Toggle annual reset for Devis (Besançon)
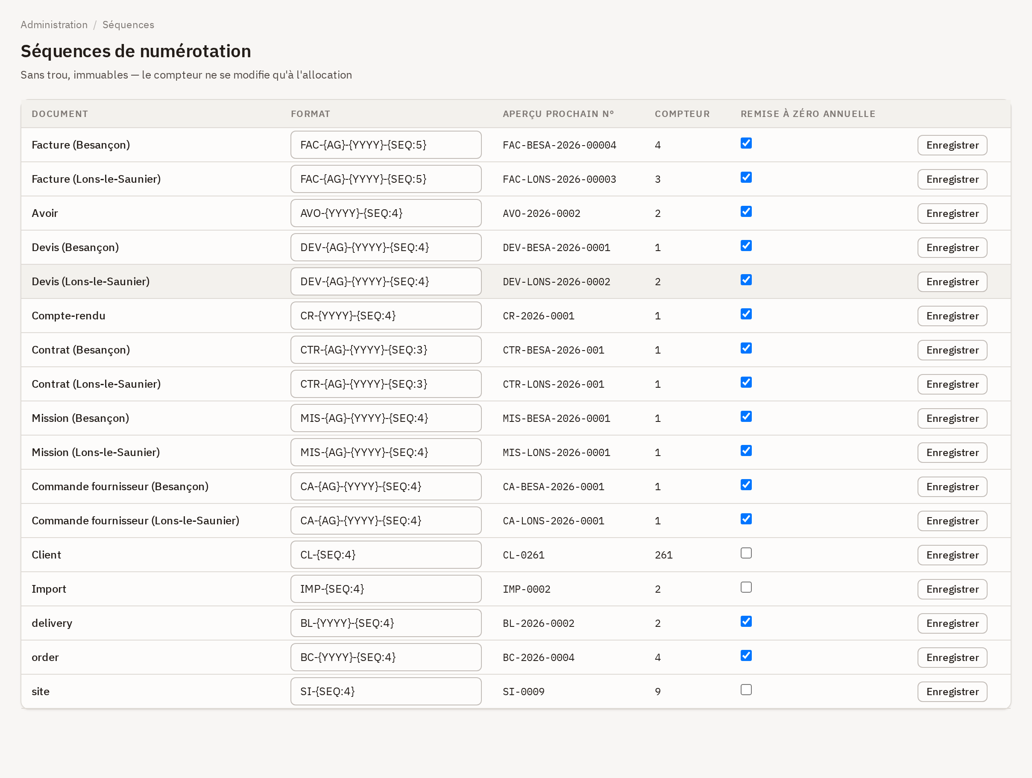The height and width of the screenshot is (778, 1032). point(746,246)
